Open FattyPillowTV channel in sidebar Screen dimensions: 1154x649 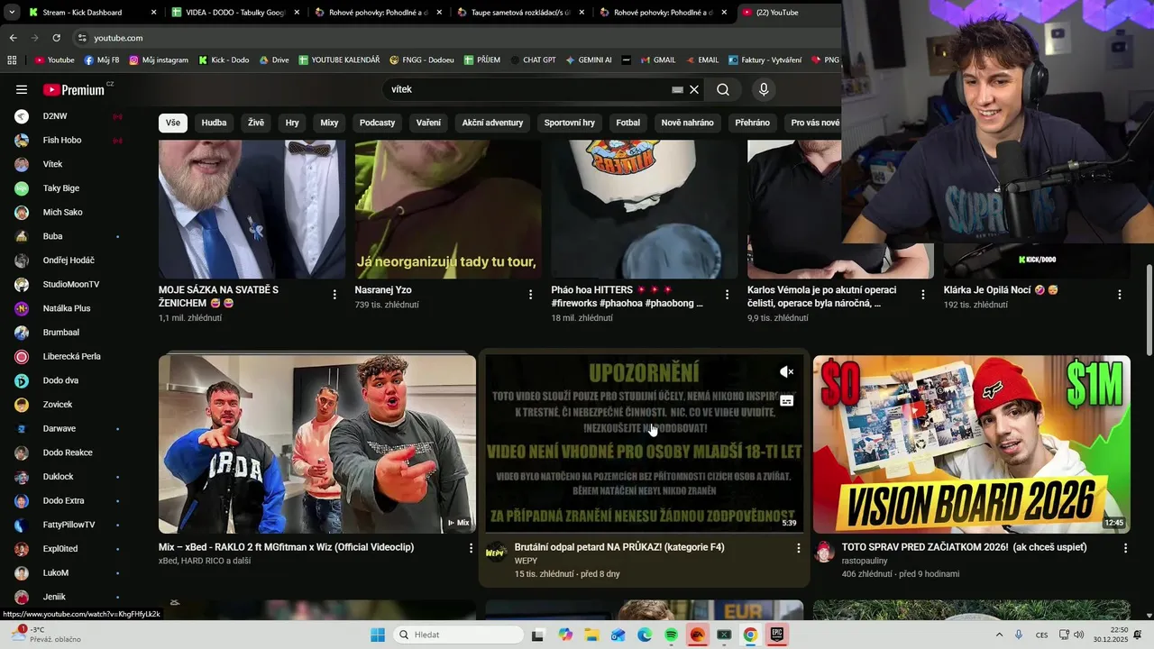(68, 525)
